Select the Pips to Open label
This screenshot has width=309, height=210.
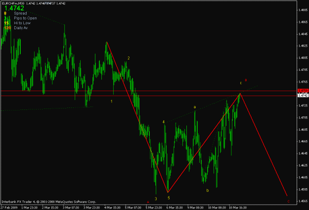[x=25, y=18]
